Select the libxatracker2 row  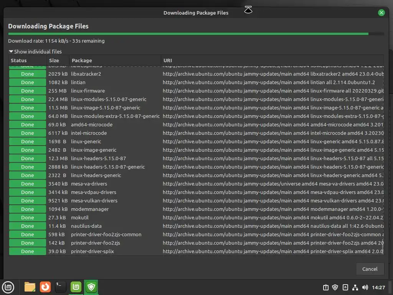tap(196, 74)
